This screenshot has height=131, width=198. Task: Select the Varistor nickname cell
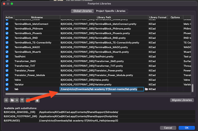click(x=37, y=85)
